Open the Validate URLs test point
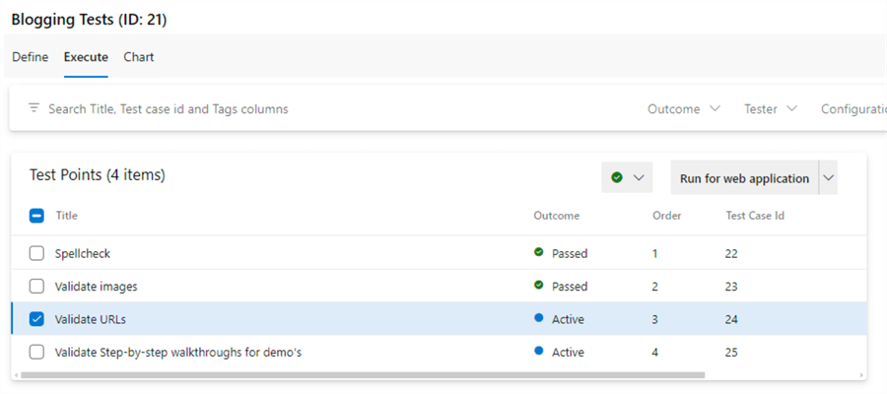The image size is (887, 394). 91,319
